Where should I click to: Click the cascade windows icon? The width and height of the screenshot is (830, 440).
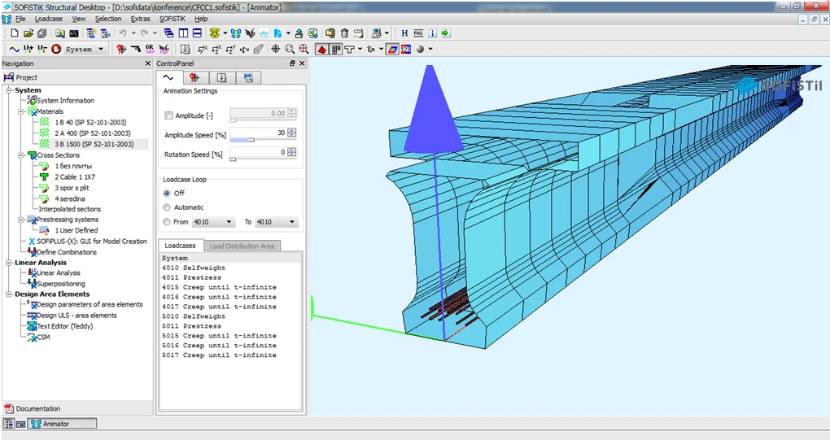pyautogui.click(x=169, y=33)
